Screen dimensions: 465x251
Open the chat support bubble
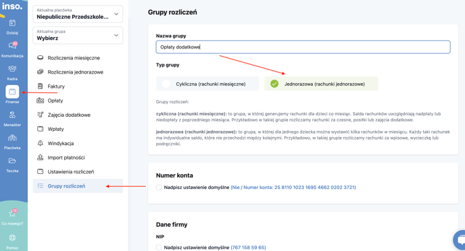tap(460, 240)
